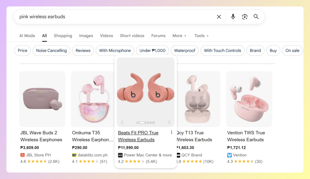Start voice search with the microphone icon
310x179 pixels.
[x=233, y=17]
